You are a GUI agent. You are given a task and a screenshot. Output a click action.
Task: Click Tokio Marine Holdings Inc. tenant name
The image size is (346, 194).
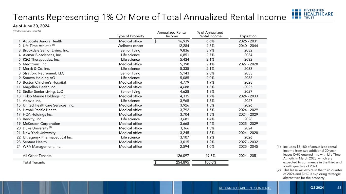(x=44, y=96)
